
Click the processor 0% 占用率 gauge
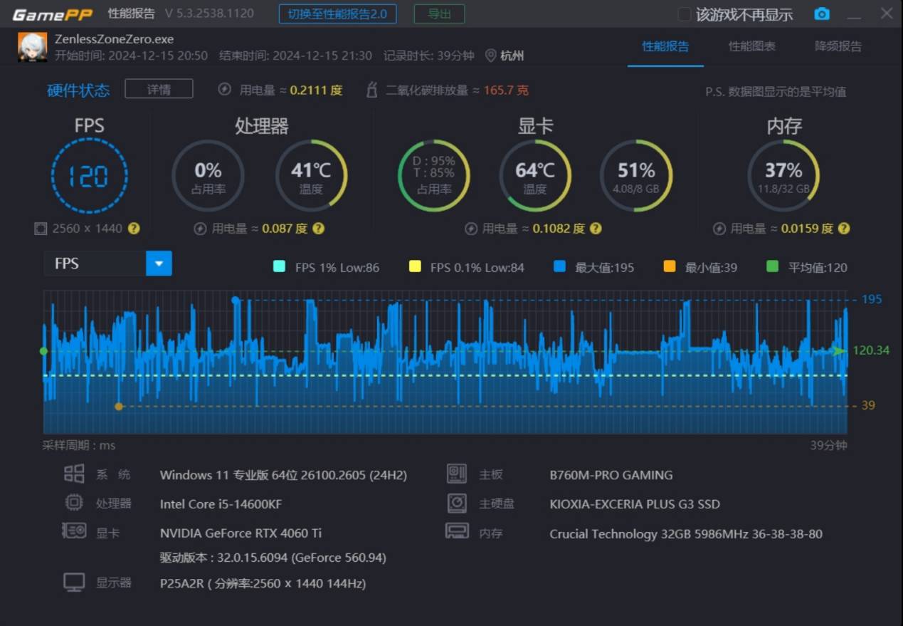pos(208,176)
